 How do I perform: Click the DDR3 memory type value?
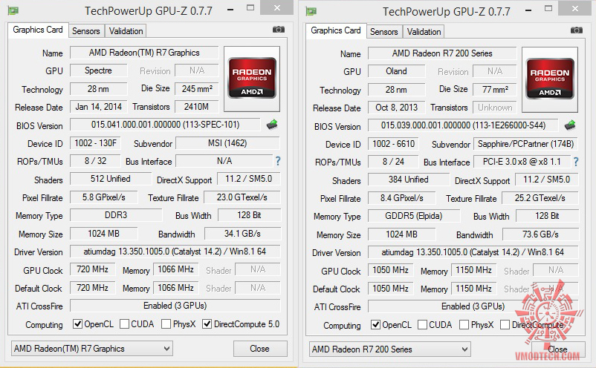[116, 215]
